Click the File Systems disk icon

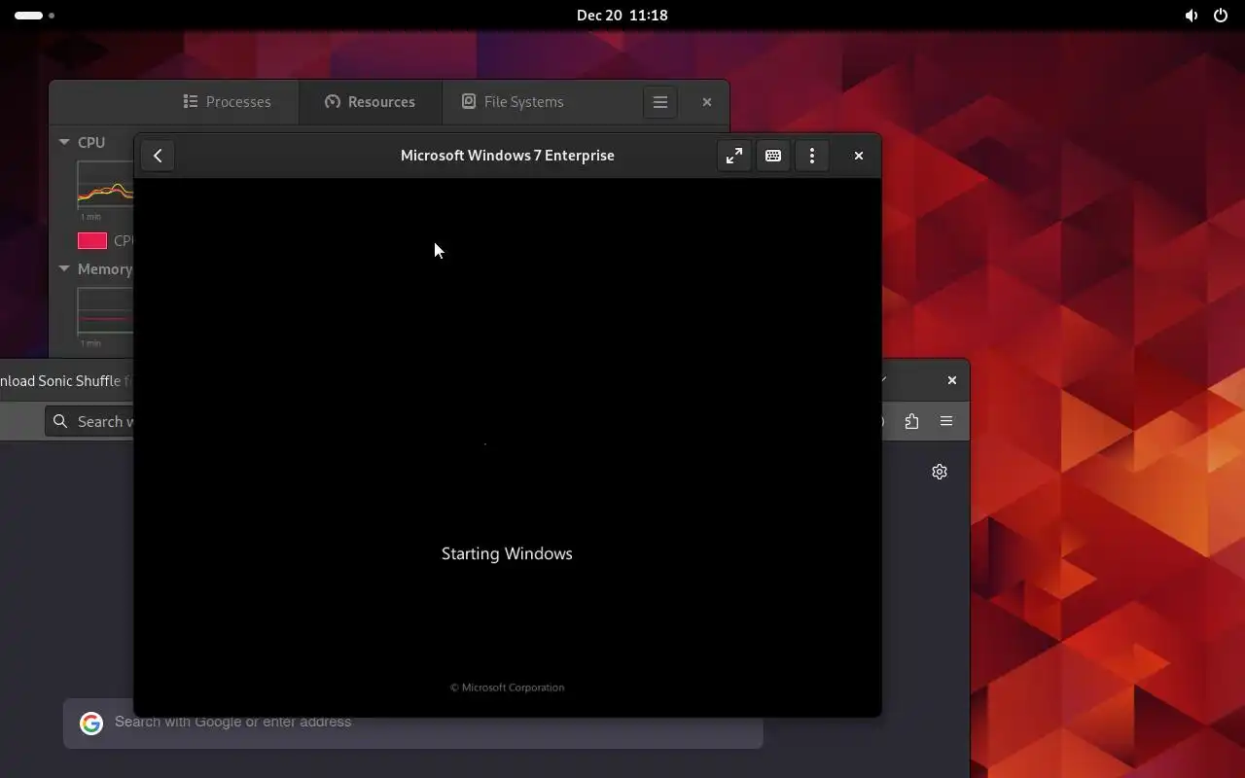tap(469, 101)
